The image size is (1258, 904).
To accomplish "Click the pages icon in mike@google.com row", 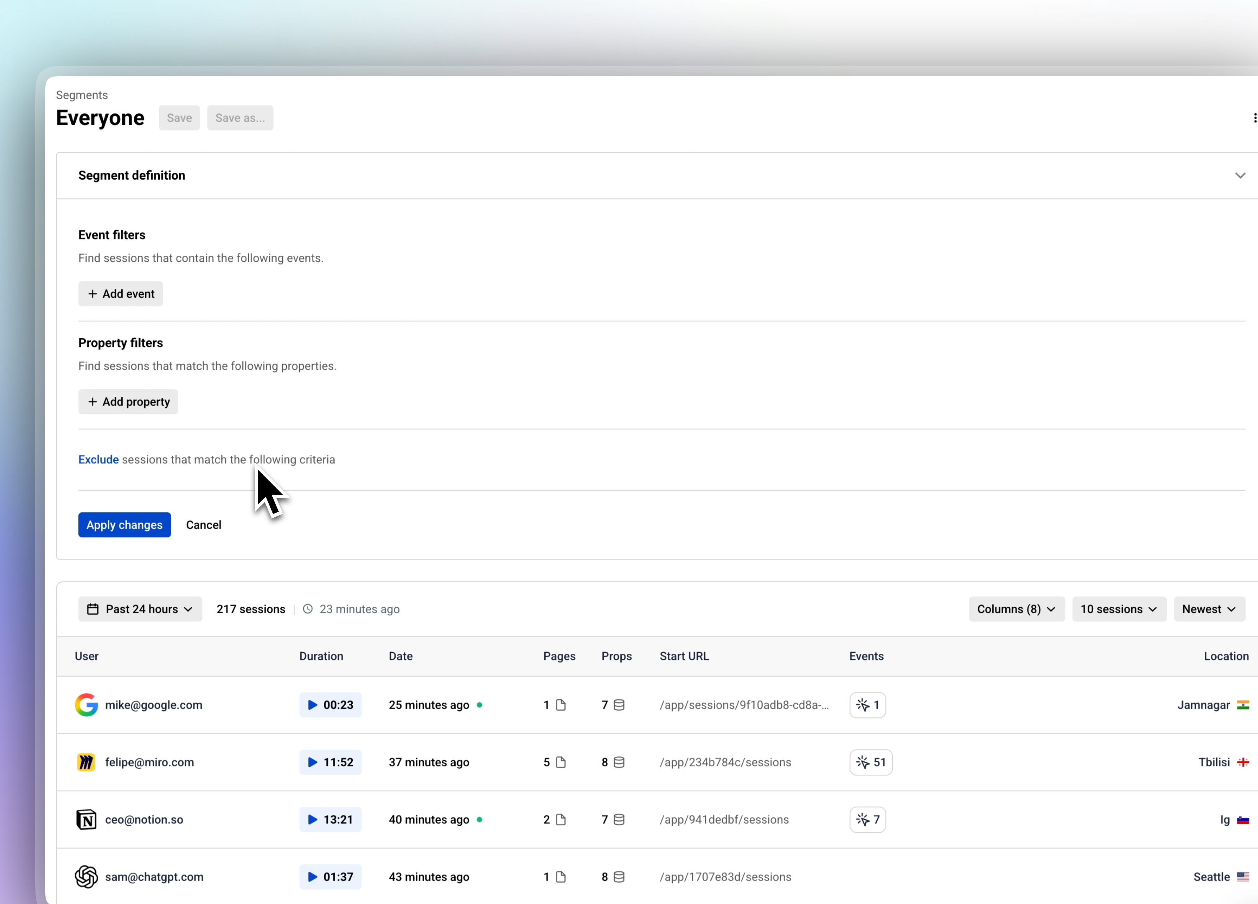I will [561, 705].
